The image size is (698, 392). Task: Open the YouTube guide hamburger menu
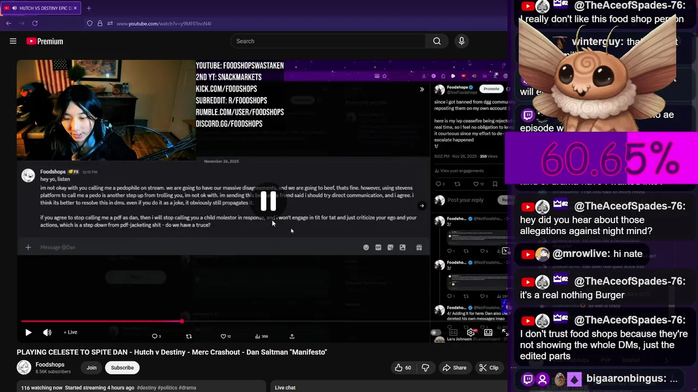tap(13, 41)
